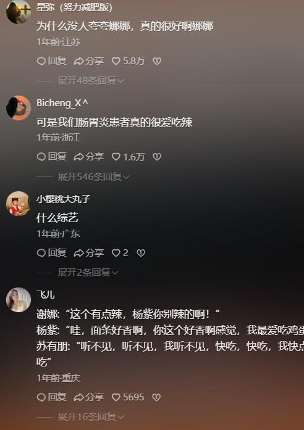Open 星弥's profile avatar
The height and width of the screenshot is (430, 304).
click(19, 12)
